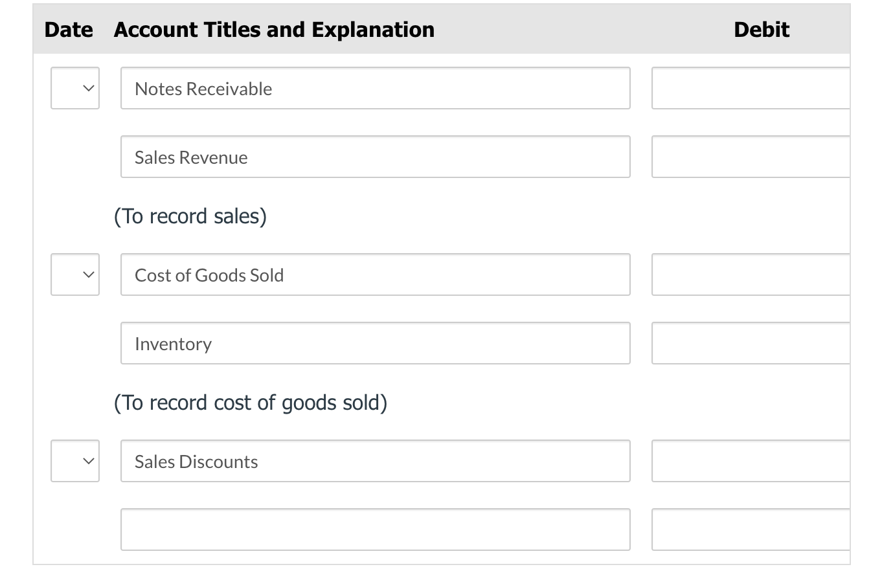
Task: Click the debit field for Sales Discounts
Action: [750, 461]
